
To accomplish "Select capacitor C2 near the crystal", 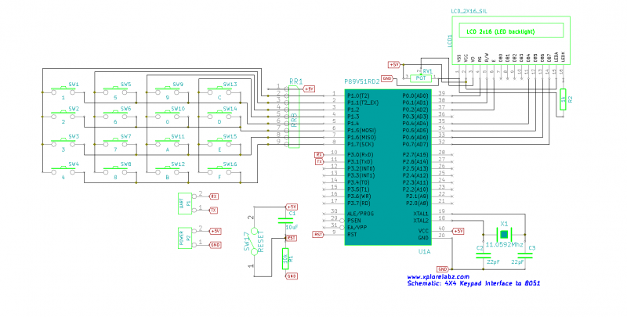I will (484, 255).
